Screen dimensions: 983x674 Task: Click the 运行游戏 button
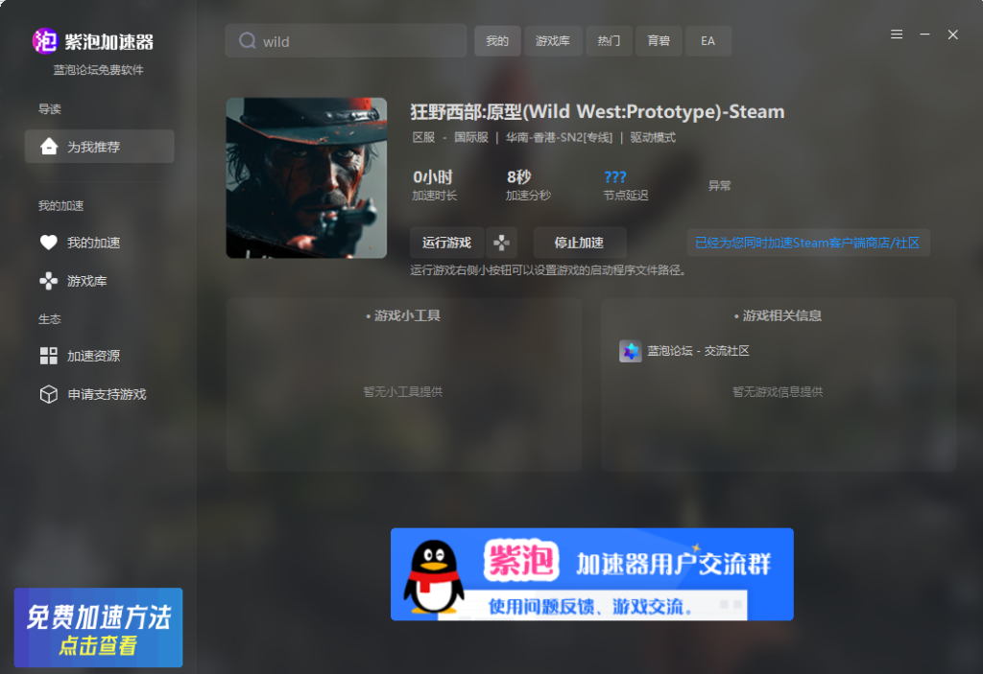coord(446,243)
